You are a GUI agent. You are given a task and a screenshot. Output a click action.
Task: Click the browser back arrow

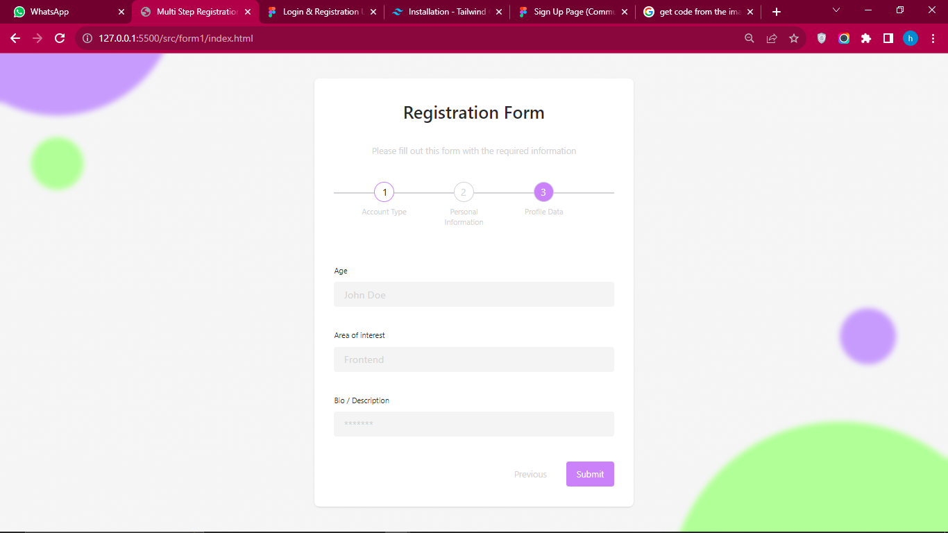(15, 39)
